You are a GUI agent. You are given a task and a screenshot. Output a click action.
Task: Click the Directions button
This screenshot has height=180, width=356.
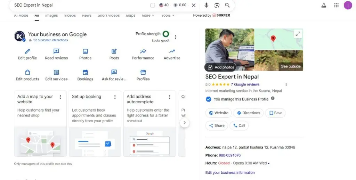(248, 113)
